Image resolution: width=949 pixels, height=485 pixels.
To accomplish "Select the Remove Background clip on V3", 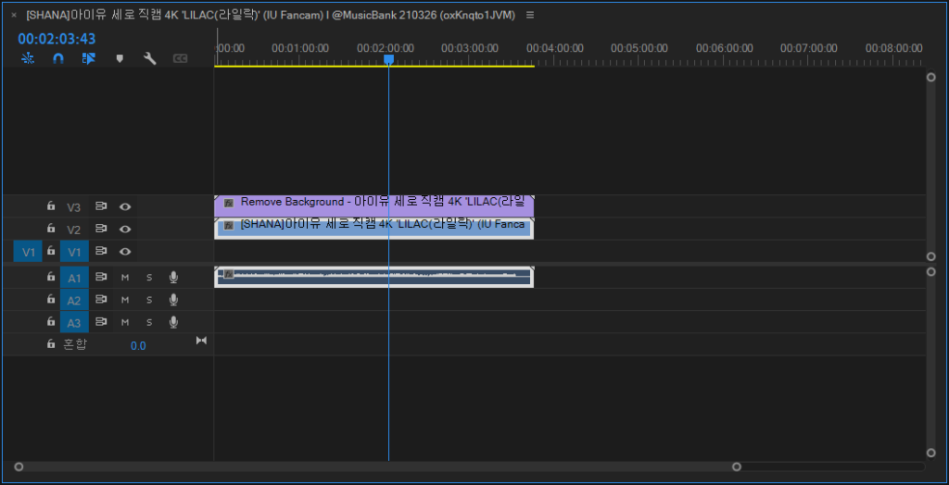I will point(374,205).
